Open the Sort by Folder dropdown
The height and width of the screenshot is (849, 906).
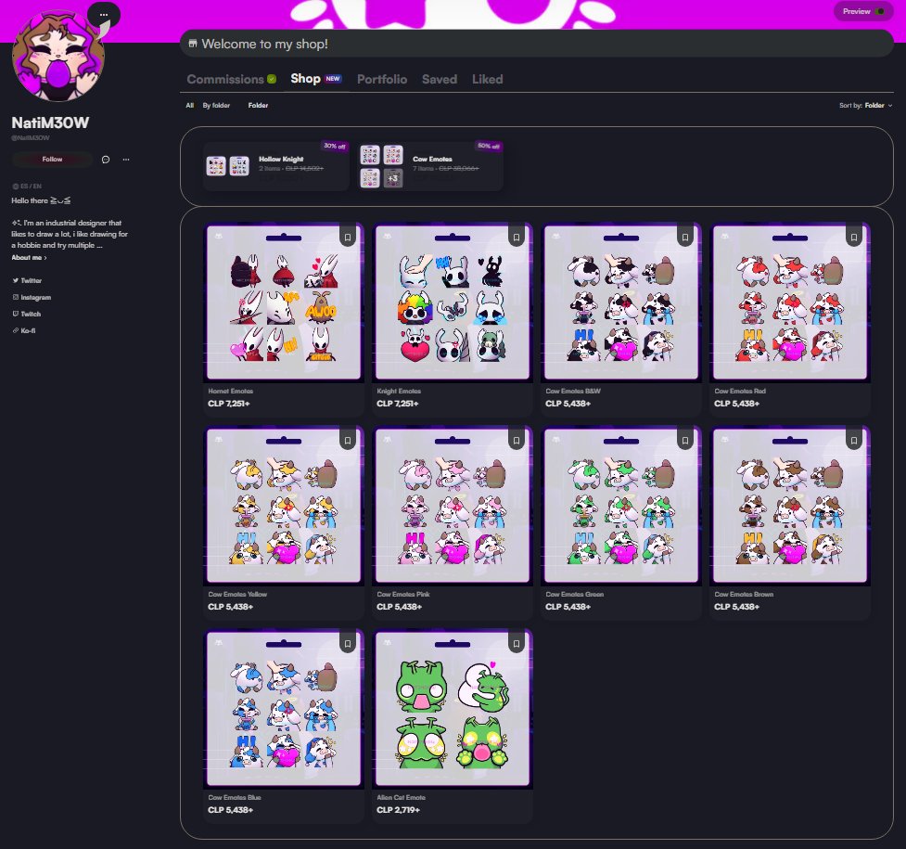click(x=865, y=105)
